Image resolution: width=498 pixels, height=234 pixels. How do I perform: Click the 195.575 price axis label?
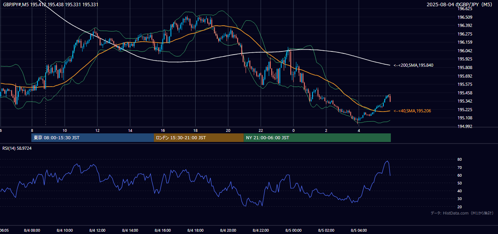[464, 84]
